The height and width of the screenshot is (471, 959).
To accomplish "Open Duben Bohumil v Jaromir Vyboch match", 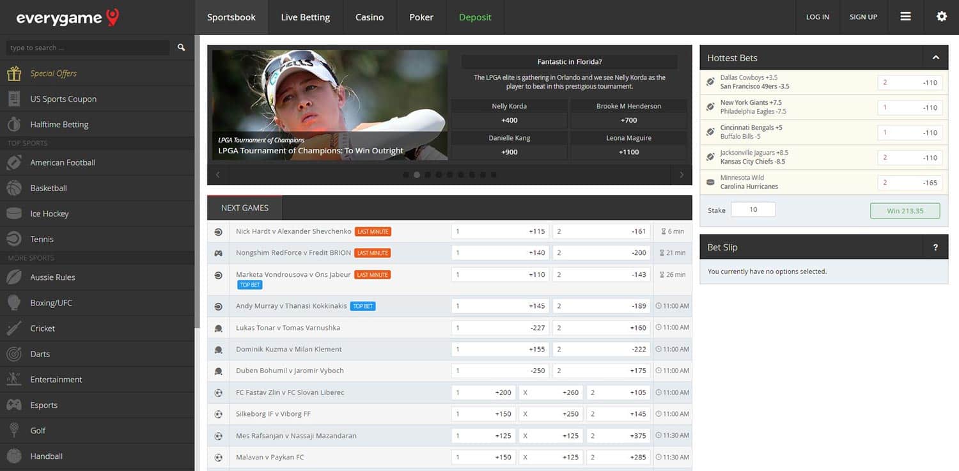I will click(290, 371).
